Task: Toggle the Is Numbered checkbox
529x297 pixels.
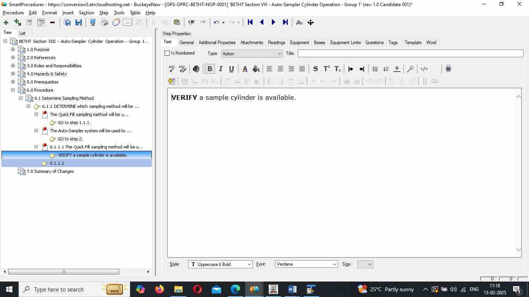Action: (x=167, y=53)
